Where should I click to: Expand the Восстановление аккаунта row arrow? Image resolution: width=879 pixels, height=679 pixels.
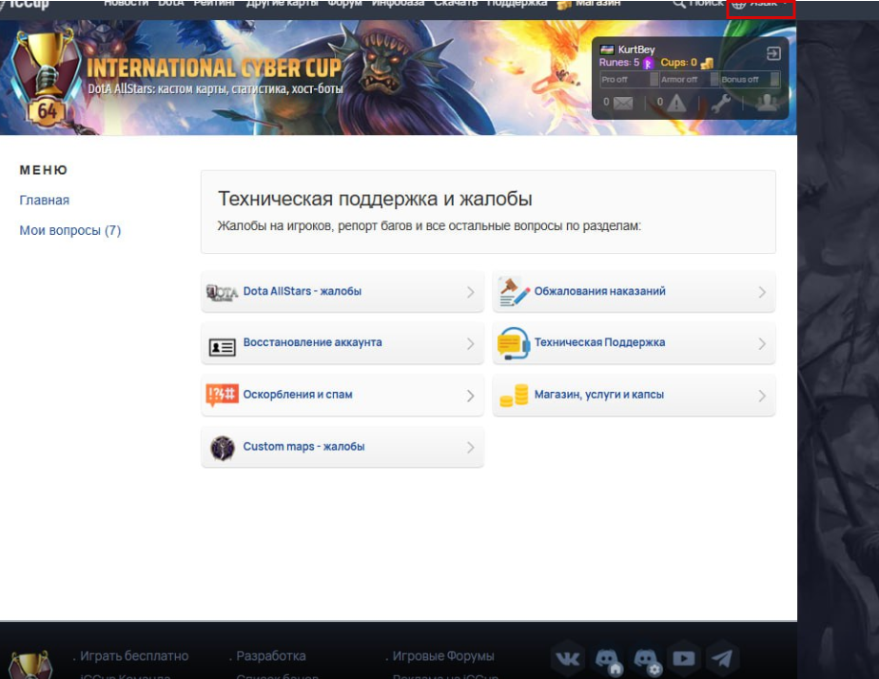pos(470,343)
